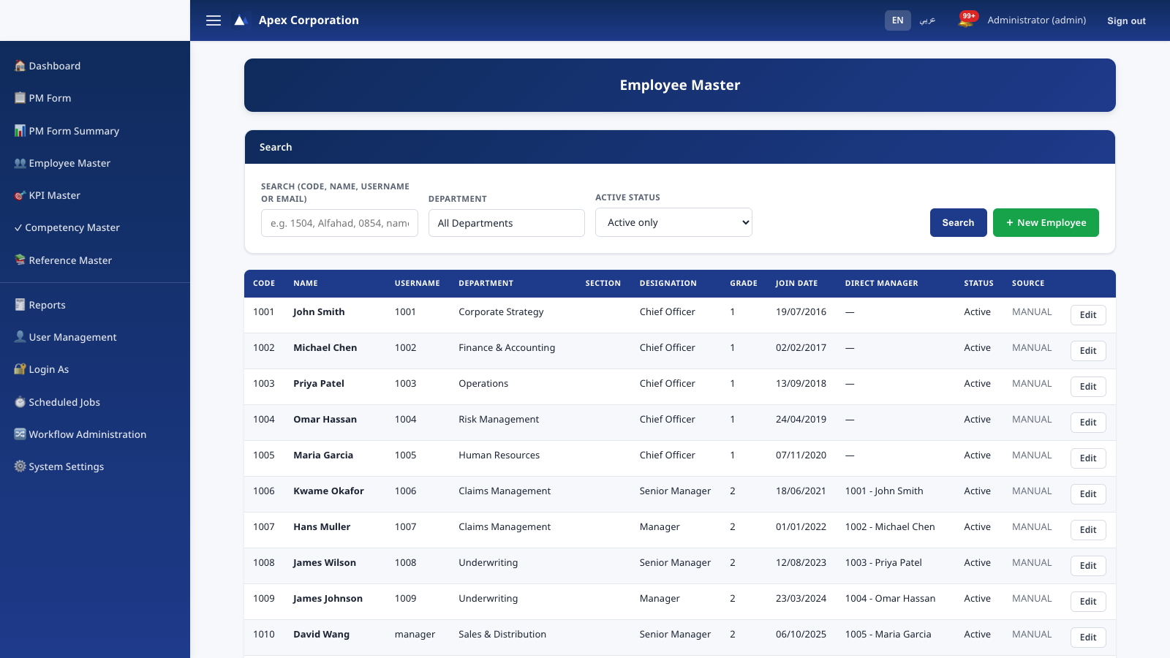
Task: Click manager cell '1005 - Maria Garcia'
Action: [888, 635]
